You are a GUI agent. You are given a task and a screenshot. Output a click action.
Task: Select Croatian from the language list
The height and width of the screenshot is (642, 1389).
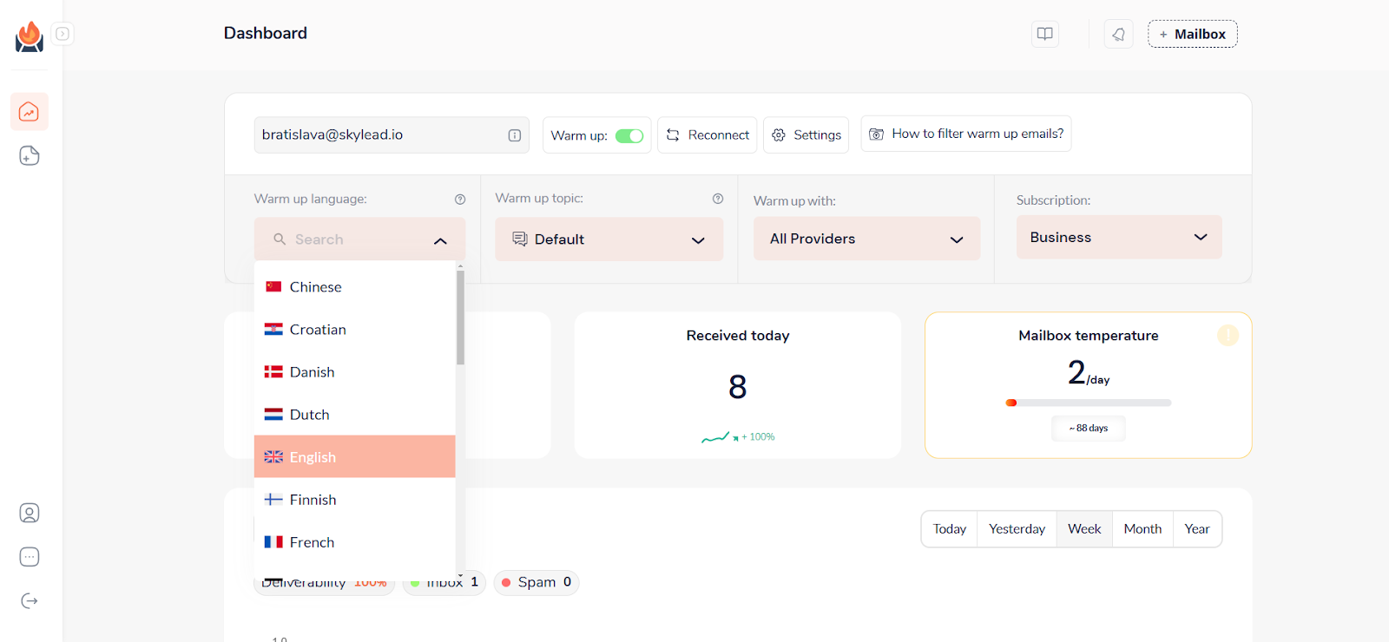pyautogui.click(x=318, y=330)
